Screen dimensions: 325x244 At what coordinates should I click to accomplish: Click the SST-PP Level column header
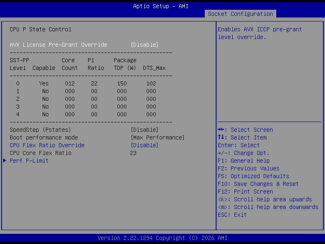click(19, 64)
